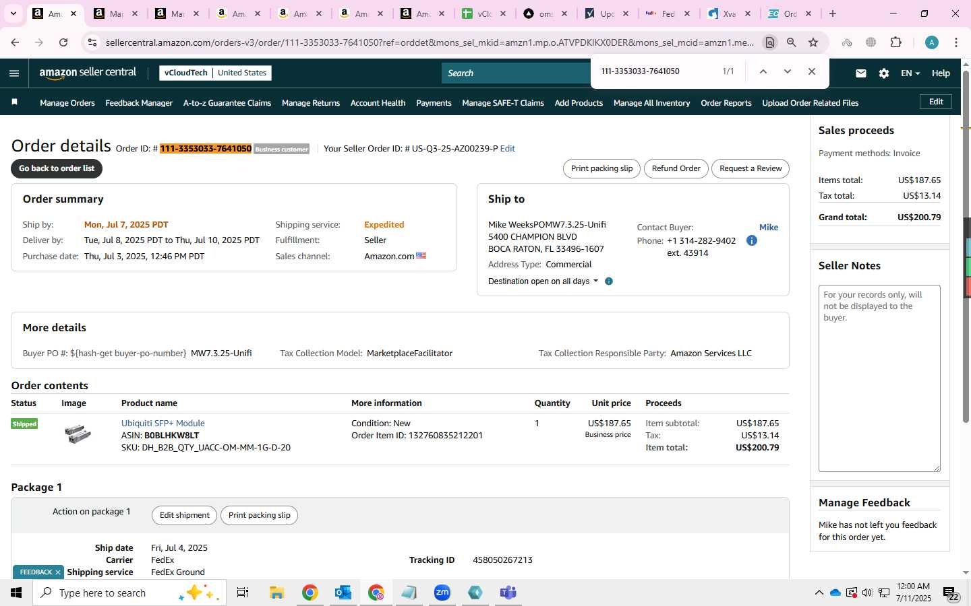Screen dimensions: 971x606
Task: Open Windows Start menu
Action: point(16,593)
